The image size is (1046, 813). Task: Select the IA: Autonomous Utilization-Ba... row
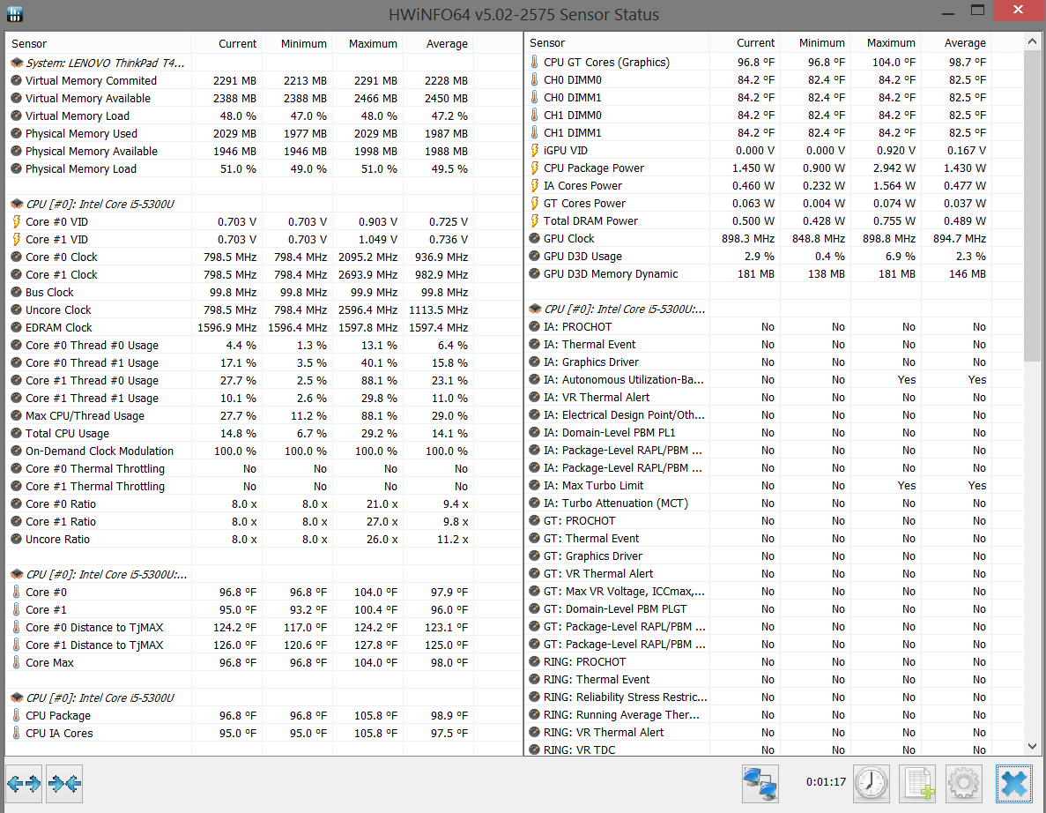(757, 379)
